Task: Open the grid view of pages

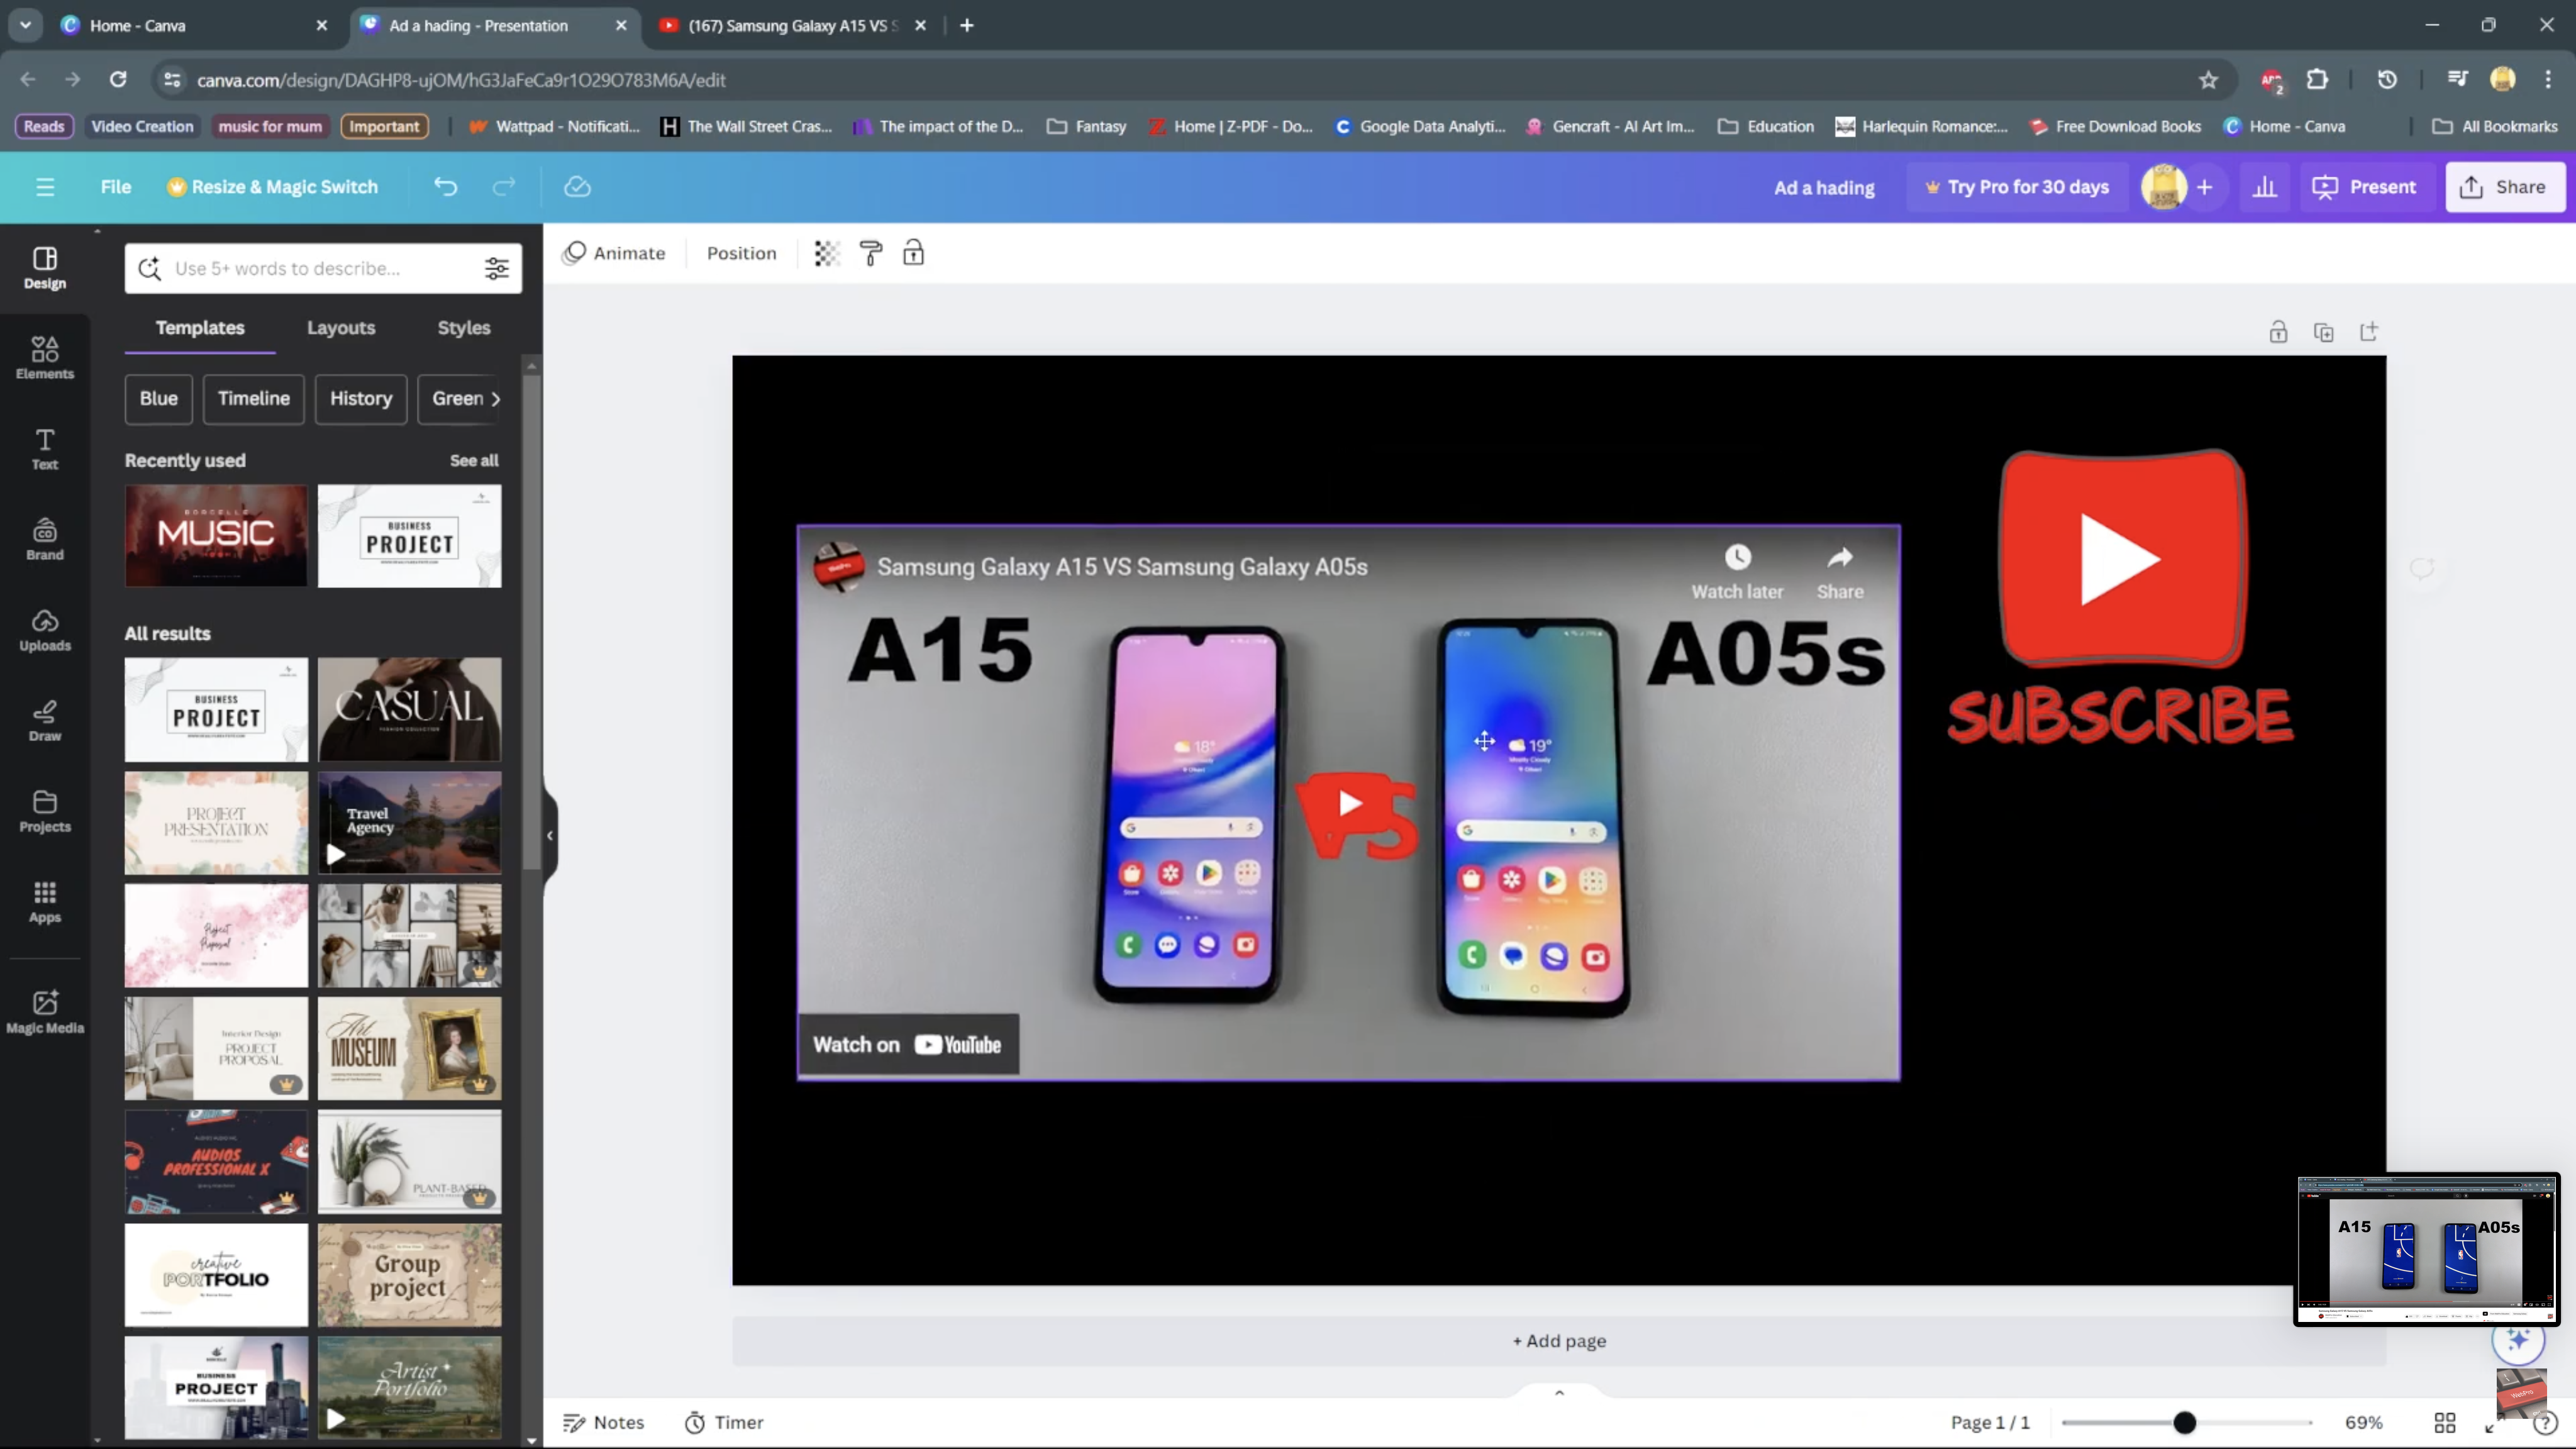Action: click(x=2445, y=1422)
